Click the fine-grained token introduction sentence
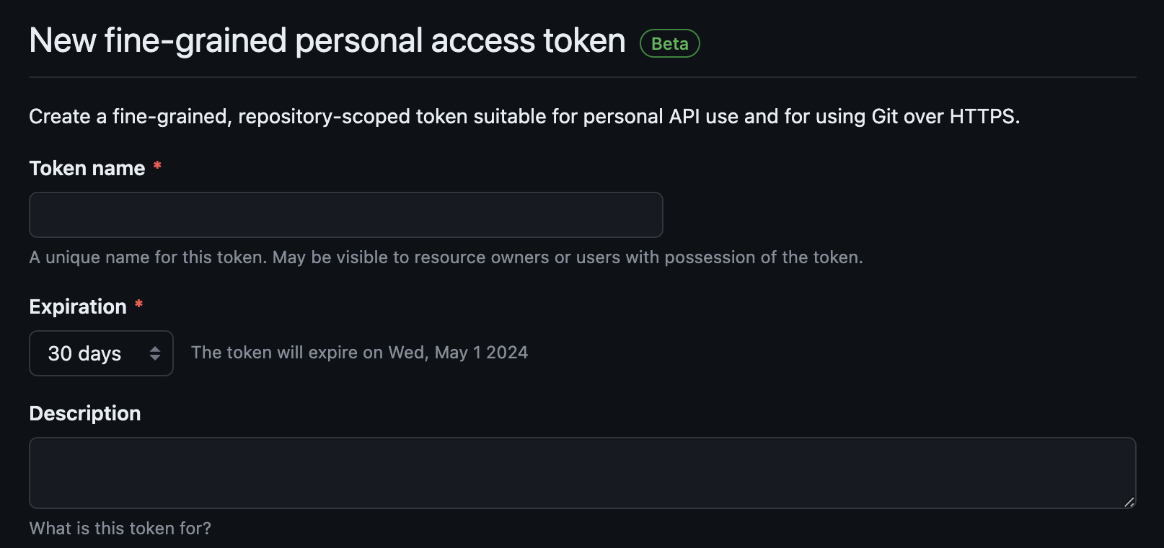 coord(524,116)
